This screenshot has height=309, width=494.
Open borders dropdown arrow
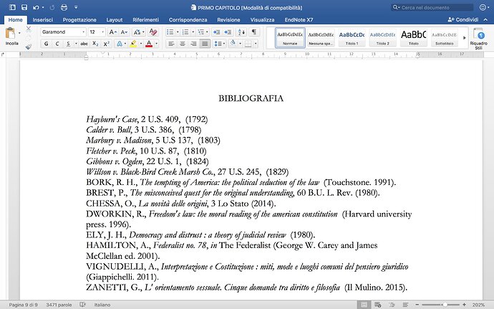tap(256, 44)
